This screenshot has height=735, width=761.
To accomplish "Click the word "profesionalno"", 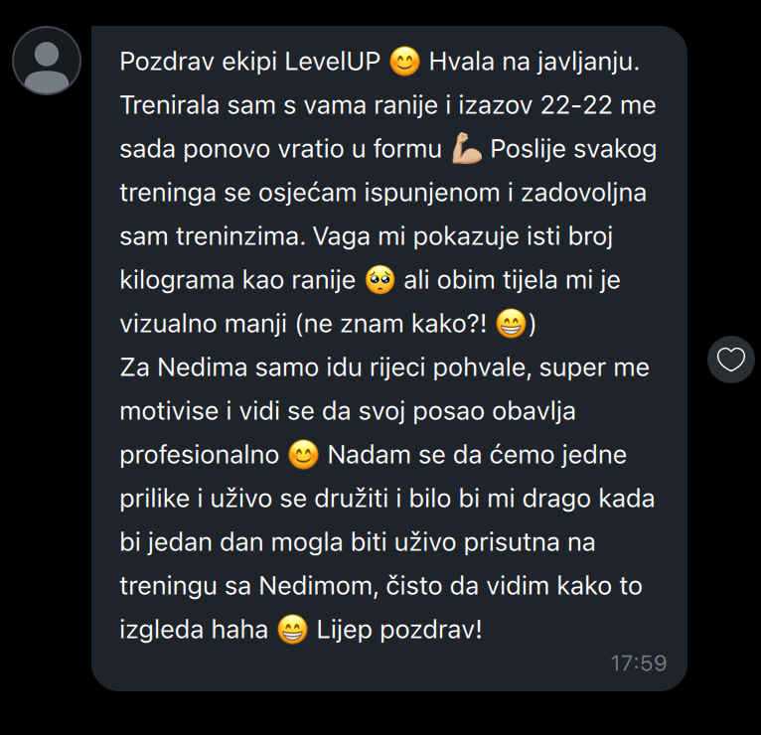I will 199,455.
